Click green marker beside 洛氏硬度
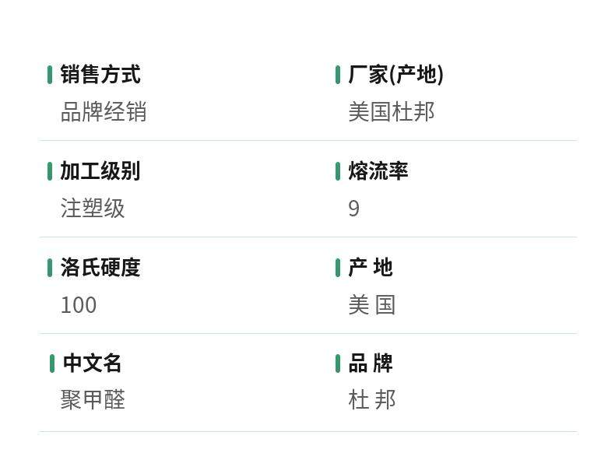Image resolution: width=615 pixels, height=467 pixels. tap(50, 268)
